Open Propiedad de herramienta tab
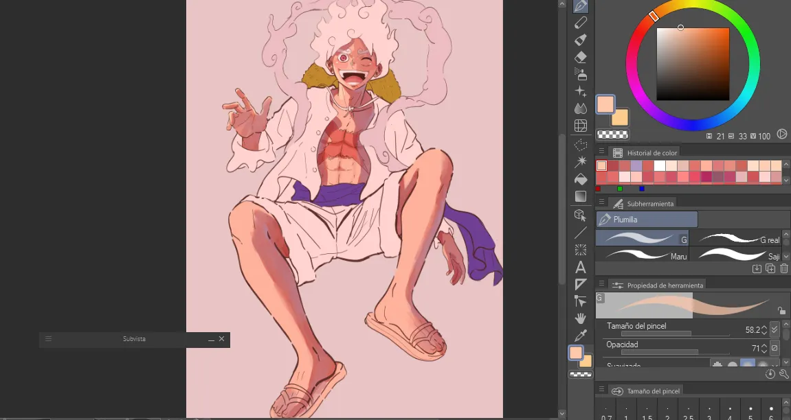The height and width of the screenshot is (420, 791). click(657, 285)
